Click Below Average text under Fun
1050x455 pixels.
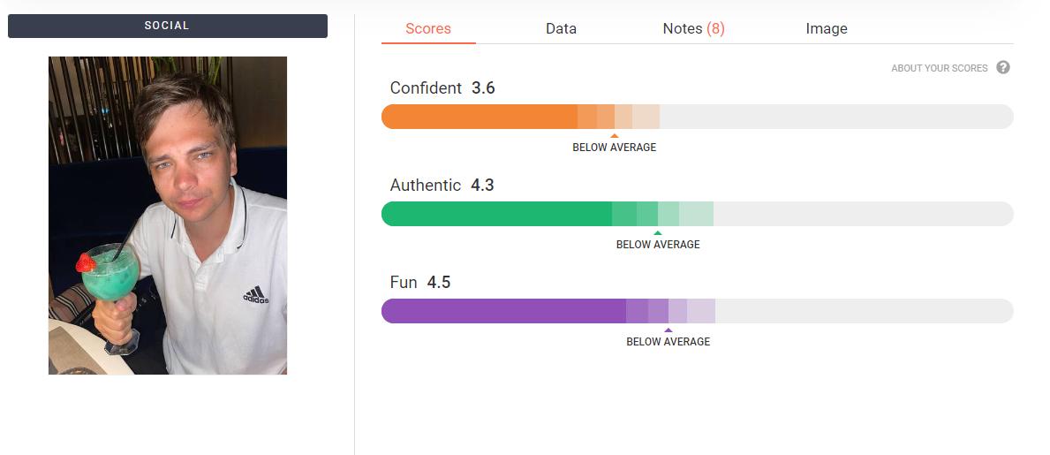[x=668, y=342]
